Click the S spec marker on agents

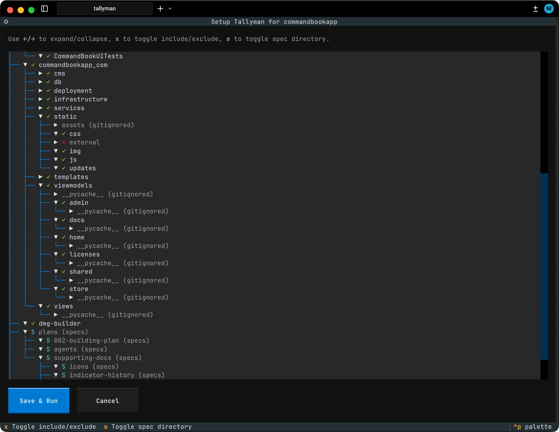click(48, 349)
